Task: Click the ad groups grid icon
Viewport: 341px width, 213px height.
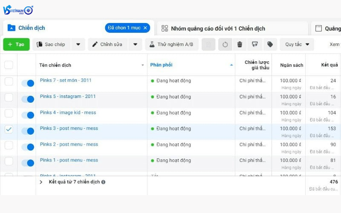Action: tap(165, 29)
